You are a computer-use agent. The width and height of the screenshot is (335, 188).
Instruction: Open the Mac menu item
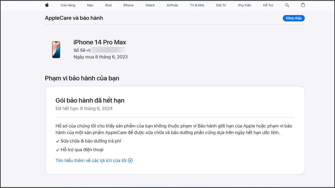(x=90, y=5)
